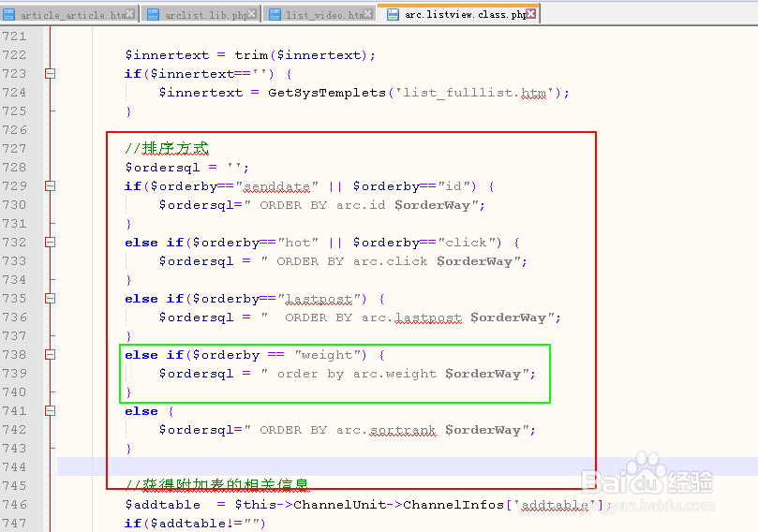Click line number 744 in the margin

coord(14,467)
